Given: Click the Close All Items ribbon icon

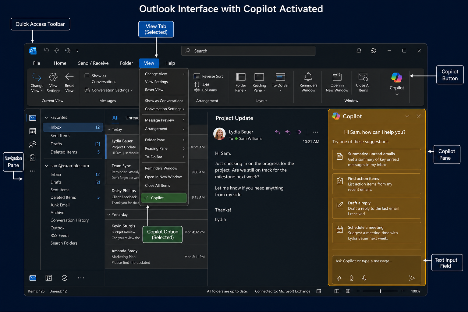Looking at the screenshot, I should [363, 76].
